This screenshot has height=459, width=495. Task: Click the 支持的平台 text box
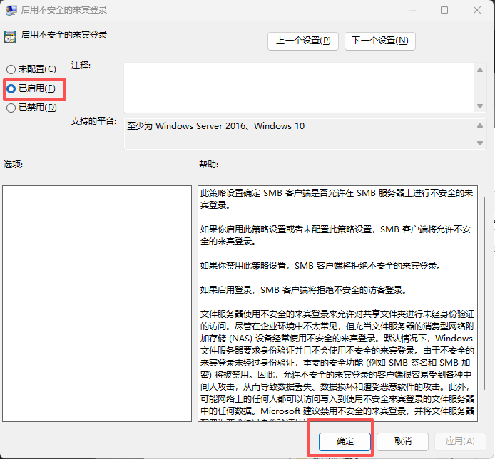coord(300,132)
